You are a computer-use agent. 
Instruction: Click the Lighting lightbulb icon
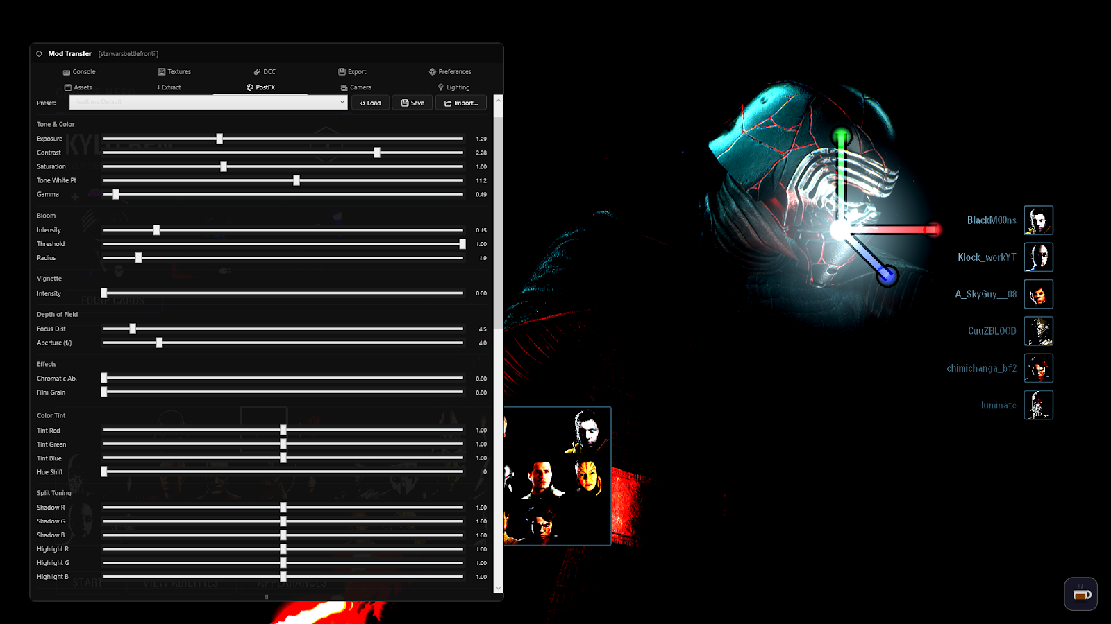pos(440,87)
